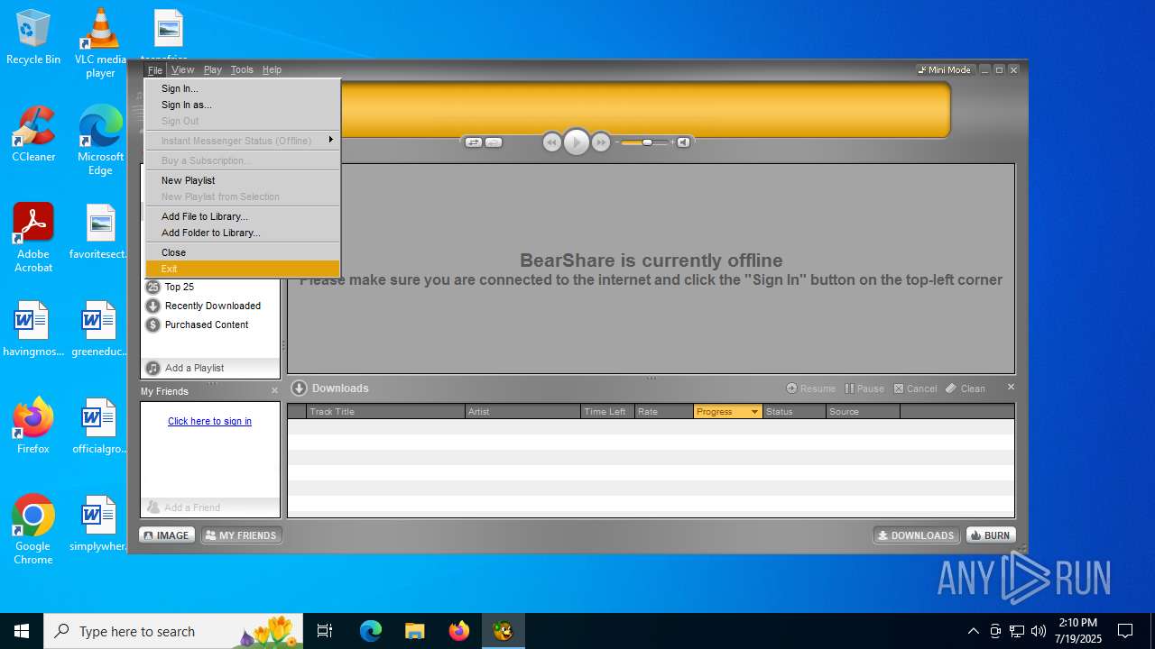Image resolution: width=1155 pixels, height=649 pixels.
Task: Toggle the DOWNLOADS panel button
Action: pyautogui.click(x=916, y=535)
